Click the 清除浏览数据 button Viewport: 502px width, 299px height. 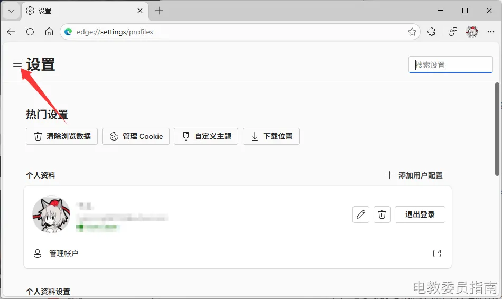62,136
